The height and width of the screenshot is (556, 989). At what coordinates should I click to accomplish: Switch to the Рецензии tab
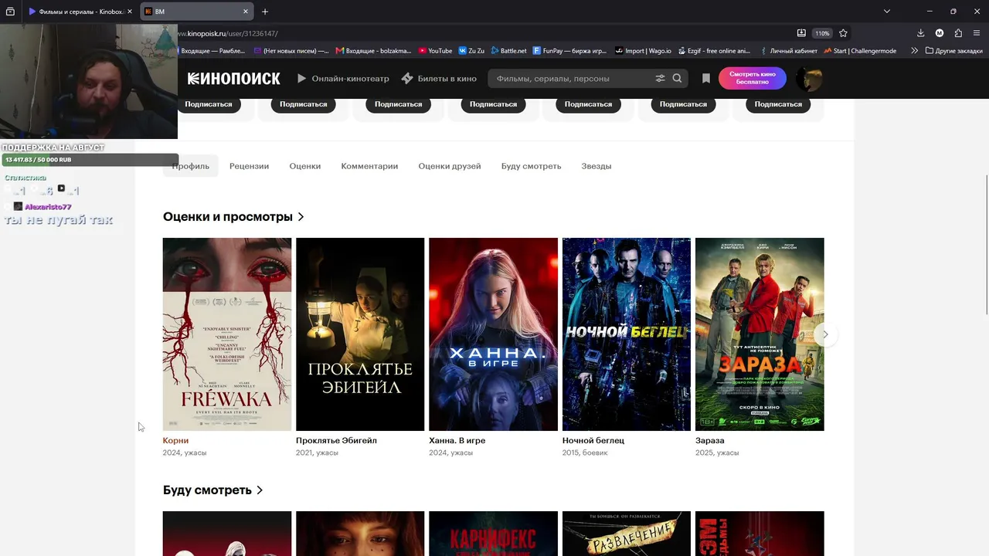pos(249,166)
